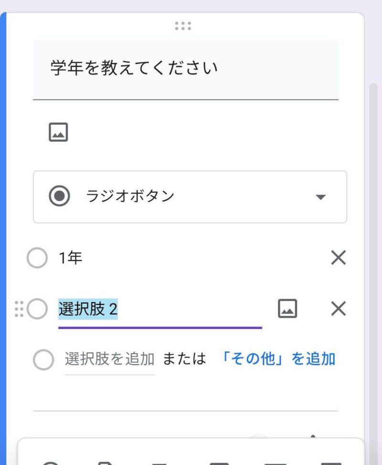Click the drag handle beside 選択肢 2

[x=19, y=309]
